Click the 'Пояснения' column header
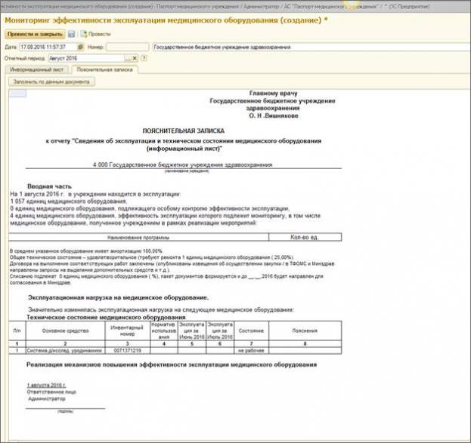This screenshot has height=443, width=471. coord(304,331)
